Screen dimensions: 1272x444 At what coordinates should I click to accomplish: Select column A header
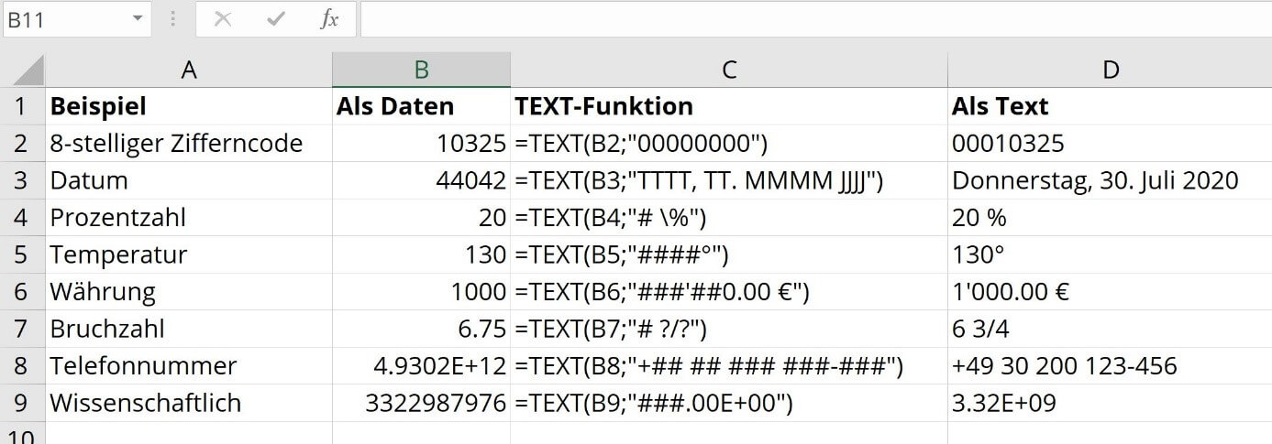189,70
